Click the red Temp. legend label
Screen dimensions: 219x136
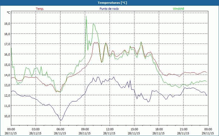[x=40, y=9]
